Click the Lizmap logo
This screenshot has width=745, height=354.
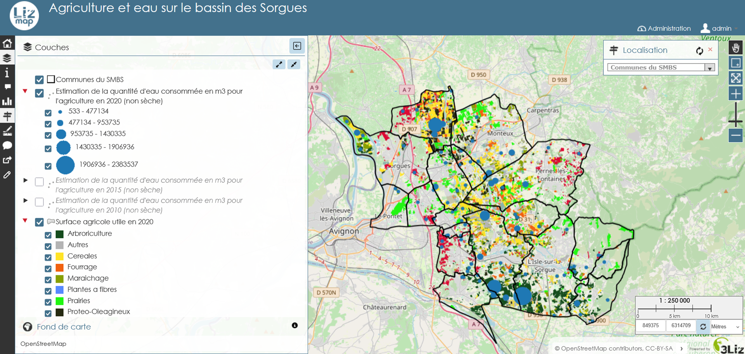(x=24, y=16)
